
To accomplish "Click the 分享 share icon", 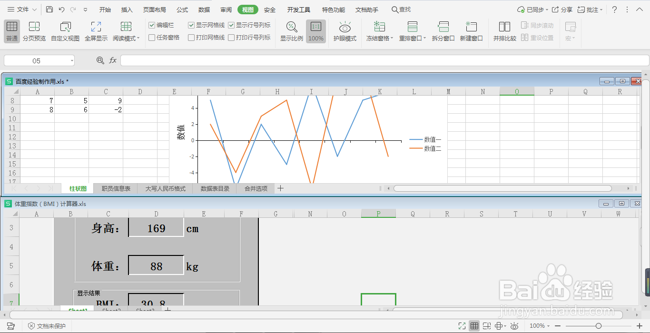I will pyautogui.click(x=562, y=10).
